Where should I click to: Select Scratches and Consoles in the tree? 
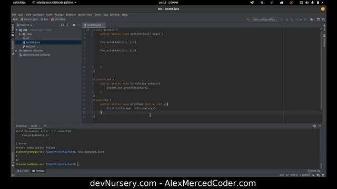point(34,55)
